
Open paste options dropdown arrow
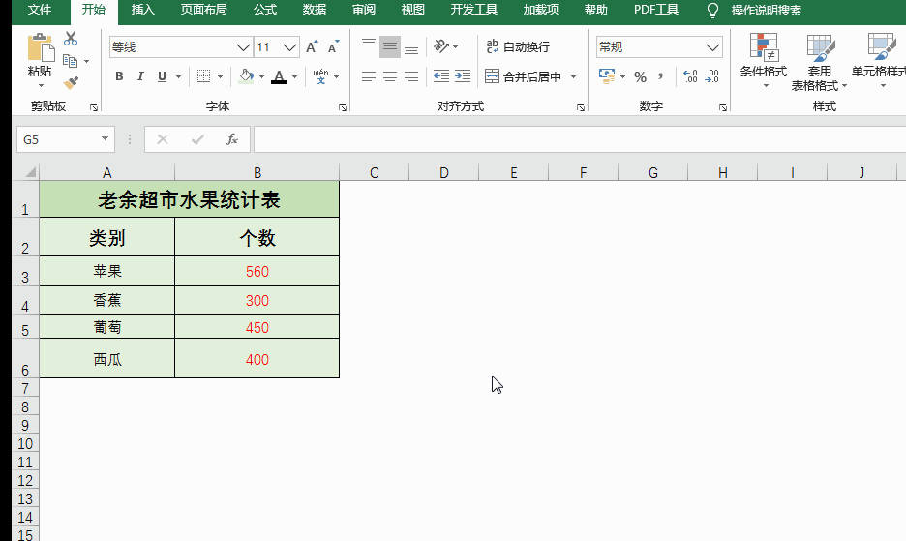coord(41,85)
